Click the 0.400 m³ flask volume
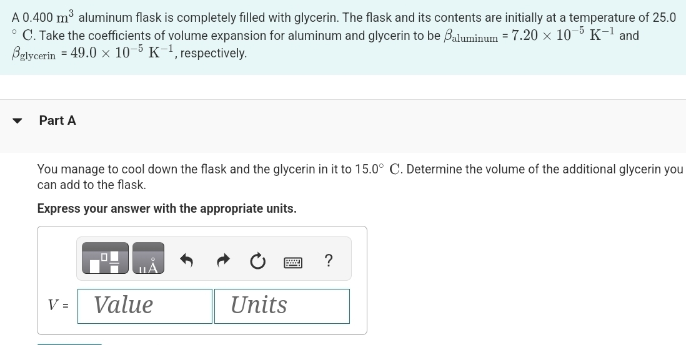This screenshot has width=686, height=345. coord(48,17)
